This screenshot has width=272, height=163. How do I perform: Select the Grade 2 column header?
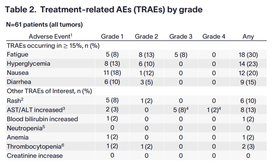(x=146, y=36)
